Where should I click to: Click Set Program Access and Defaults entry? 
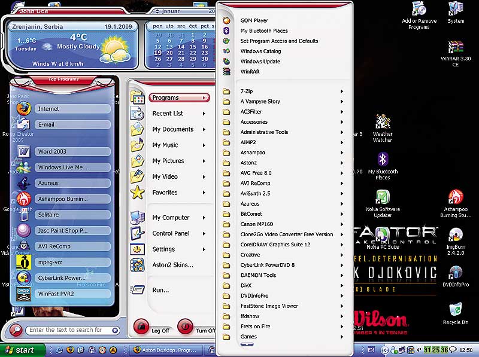point(279,41)
